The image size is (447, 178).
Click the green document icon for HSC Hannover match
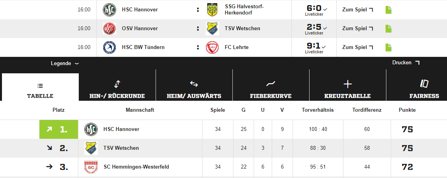tap(388, 10)
